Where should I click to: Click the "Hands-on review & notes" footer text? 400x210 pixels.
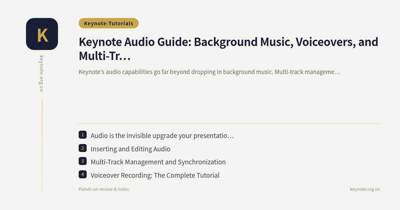click(x=104, y=189)
